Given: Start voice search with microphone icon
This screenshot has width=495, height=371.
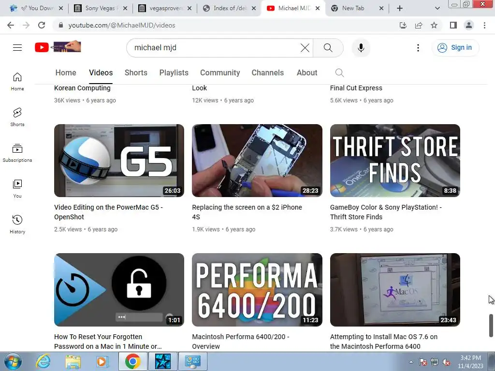Looking at the screenshot, I should [x=361, y=48].
